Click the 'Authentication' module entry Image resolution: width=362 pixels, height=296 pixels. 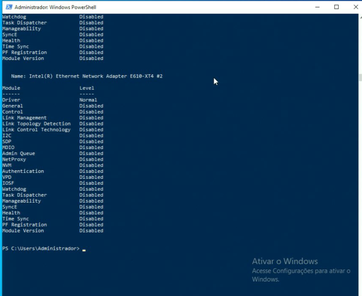[x=23, y=171]
